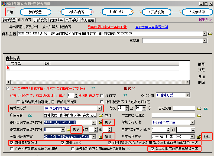Expand webpage character insertion dropdown
This screenshot has width=214, height=156.
point(94,122)
